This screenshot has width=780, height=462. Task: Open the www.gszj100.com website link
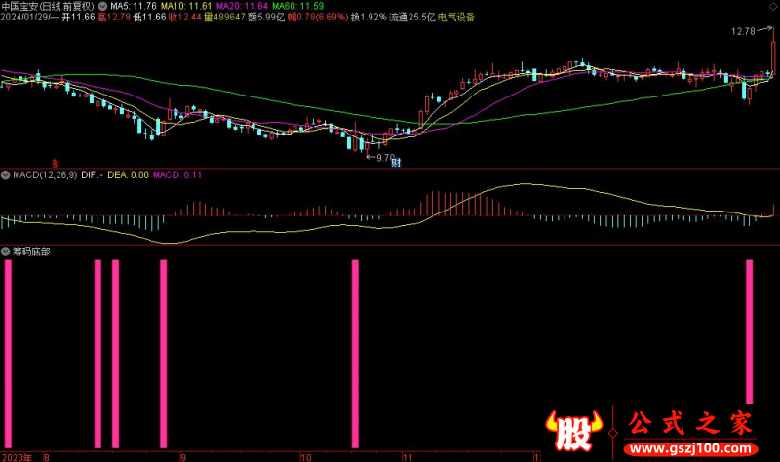(x=690, y=448)
